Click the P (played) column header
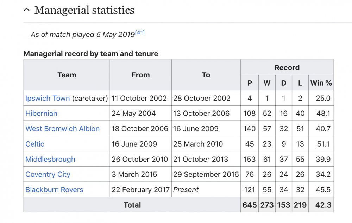 tap(250, 83)
